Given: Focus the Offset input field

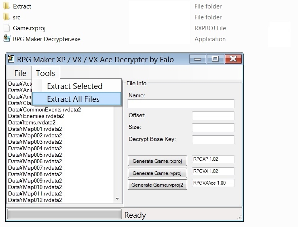Looking at the screenshot, I should click(x=213, y=116).
